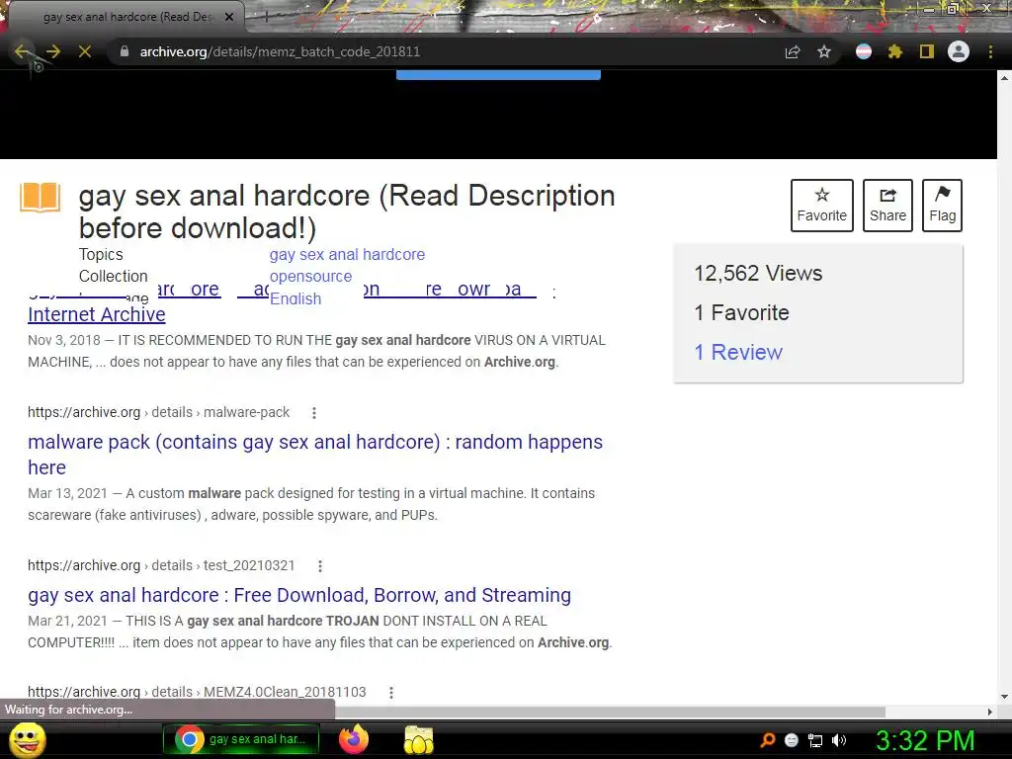Viewport: 1012px width, 759px height.
Task: Close the current browser tab
Action: point(229,17)
